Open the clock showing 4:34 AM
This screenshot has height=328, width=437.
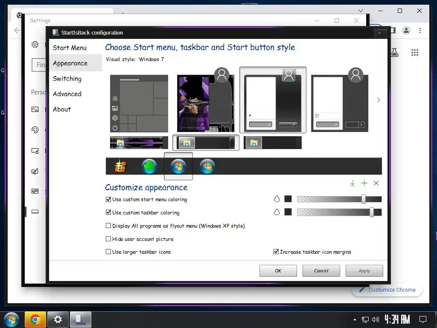397,319
